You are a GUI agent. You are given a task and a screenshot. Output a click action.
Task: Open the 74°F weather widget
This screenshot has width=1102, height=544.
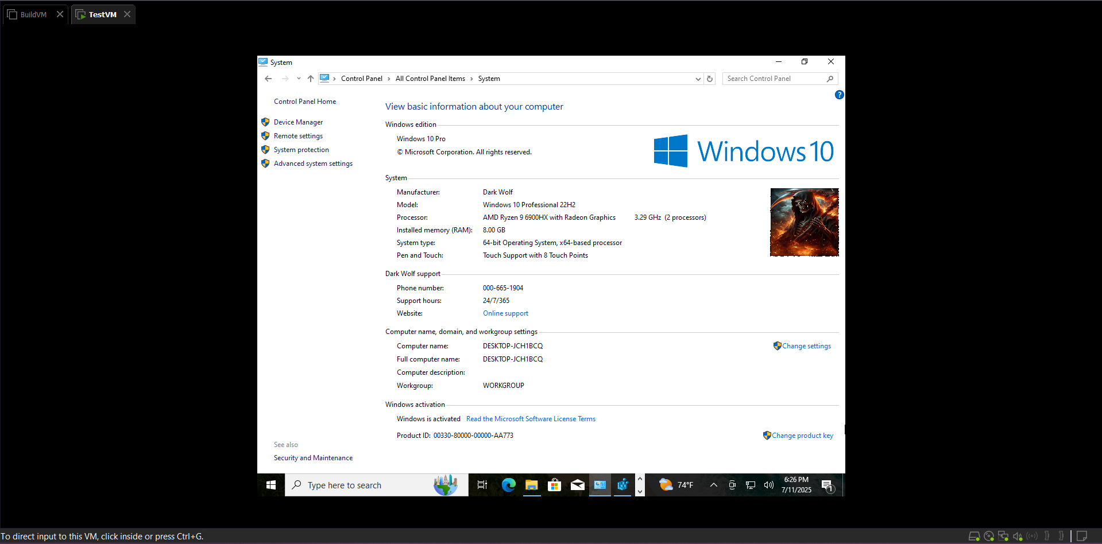[x=676, y=485]
